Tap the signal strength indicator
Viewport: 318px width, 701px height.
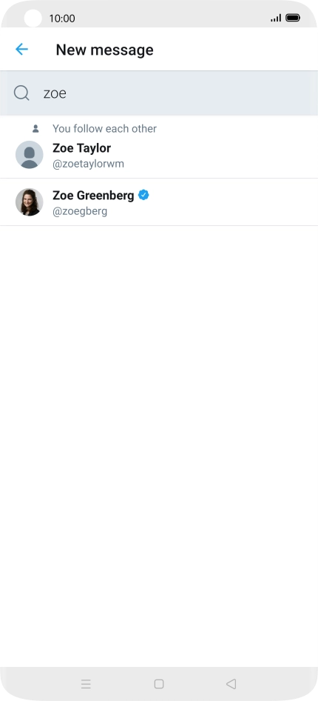click(276, 18)
